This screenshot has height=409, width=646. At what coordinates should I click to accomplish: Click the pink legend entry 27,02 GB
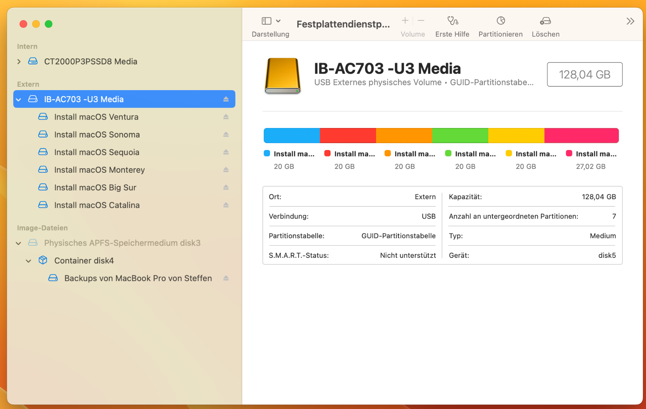(591, 160)
